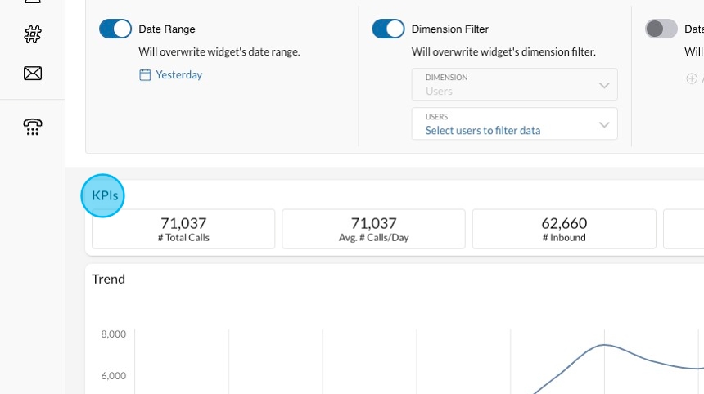Image resolution: width=704 pixels, height=394 pixels.
Task: Click the peak of the Trend line
Action: coord(604,345)
